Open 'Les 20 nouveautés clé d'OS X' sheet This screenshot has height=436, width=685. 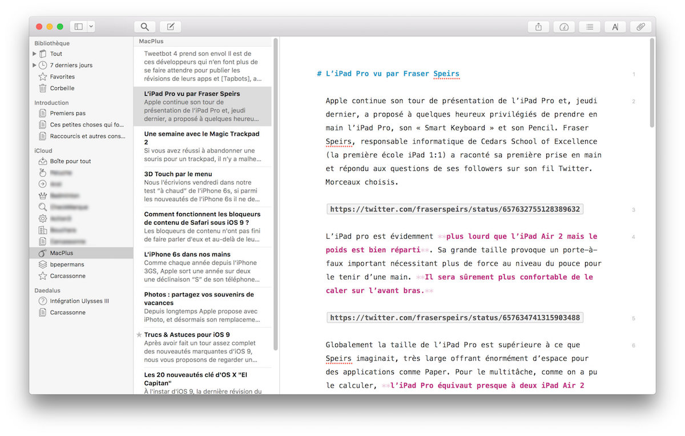click(x=203, y=381)
